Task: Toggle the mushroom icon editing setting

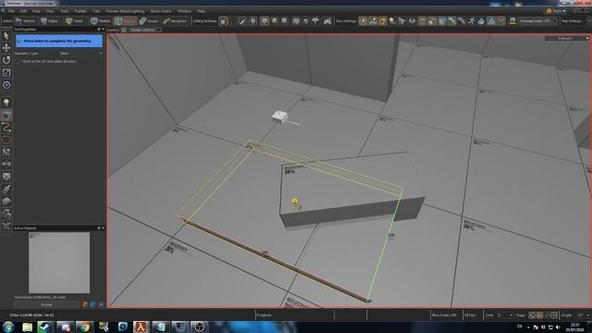Action: tap(315, 21)
